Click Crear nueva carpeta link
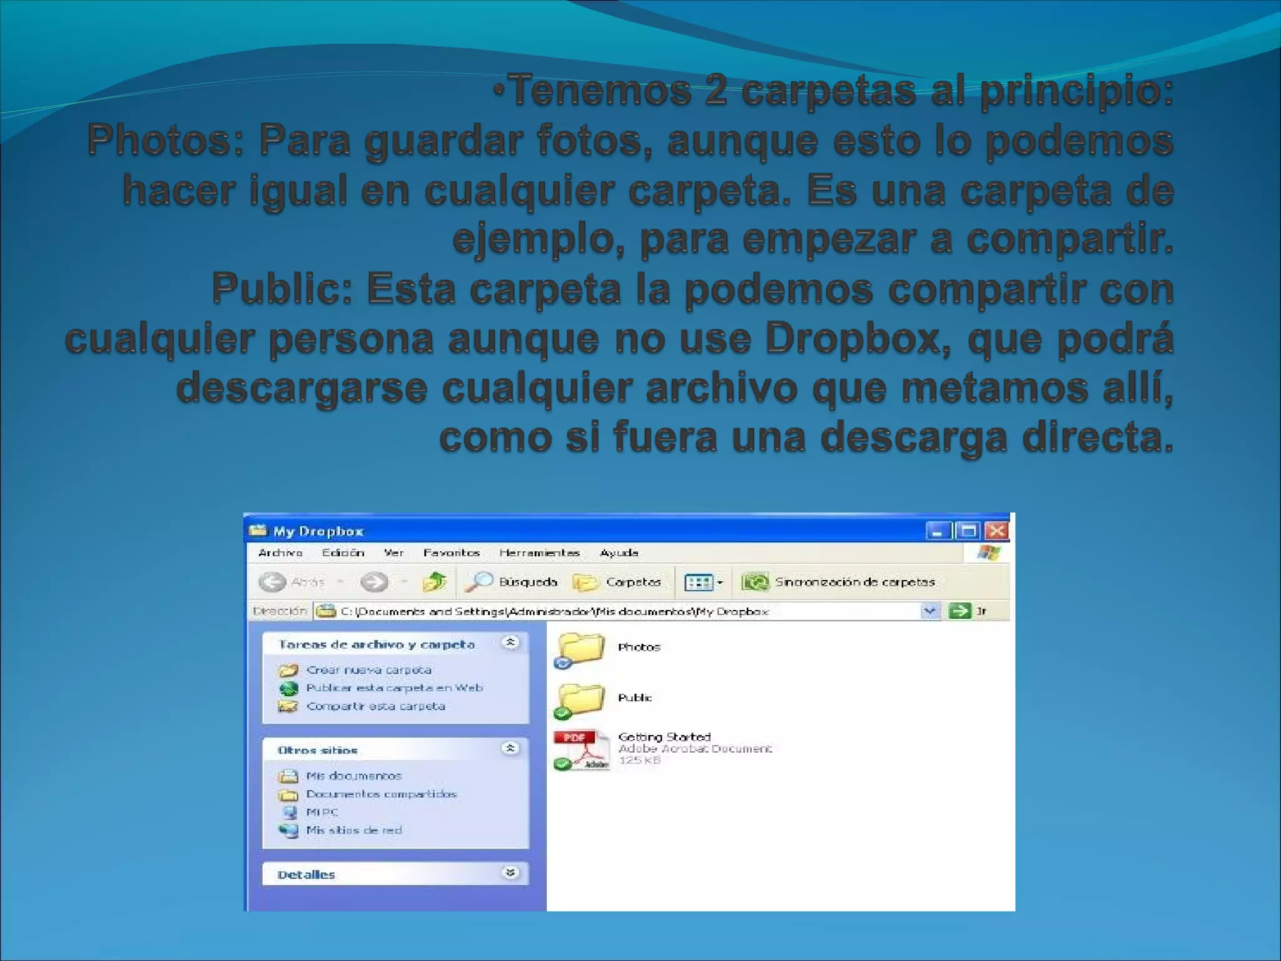Viewport: 1281px width, 961px height. (x=368, y=670)
